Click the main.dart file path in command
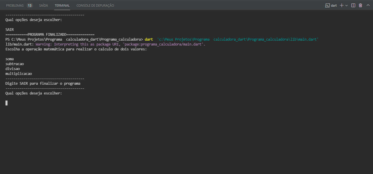The image size is (373, 174). click(238, 39)
